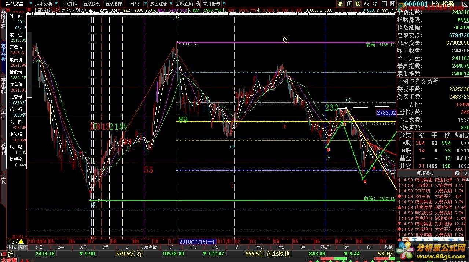The height and width of the screenshot is (262, 469).
Task: Open the 常用指标 dropdown
Action: 213,4
